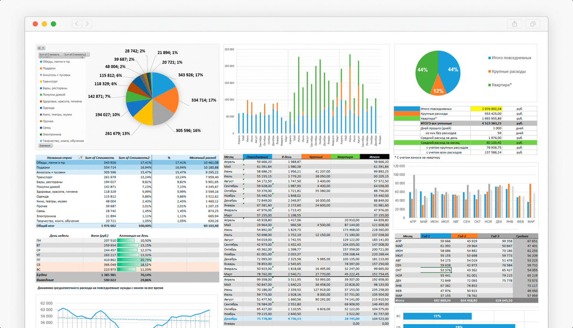Click the Sum of Стоимость chart field button
573x328 pixels.
[51, 55]
